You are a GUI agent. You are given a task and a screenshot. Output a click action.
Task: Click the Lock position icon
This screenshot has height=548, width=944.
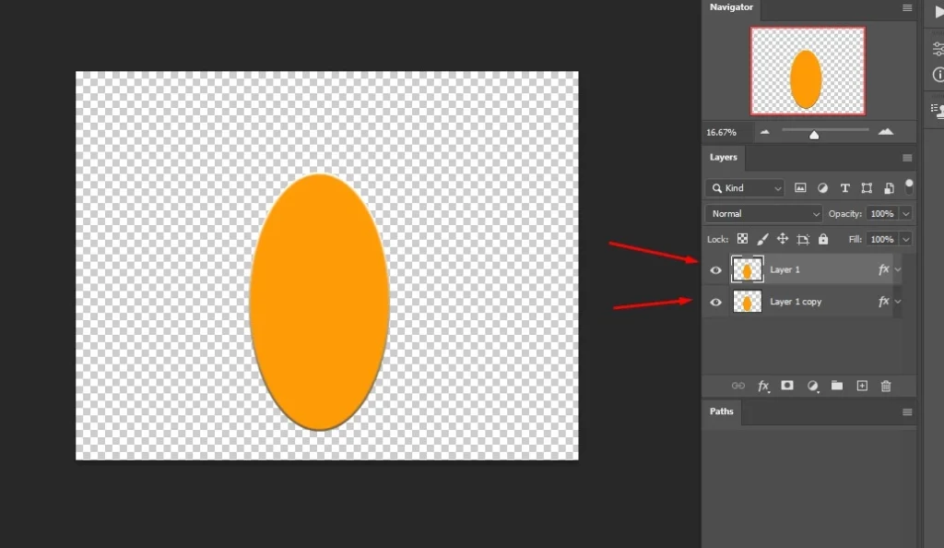pos(782,239)
